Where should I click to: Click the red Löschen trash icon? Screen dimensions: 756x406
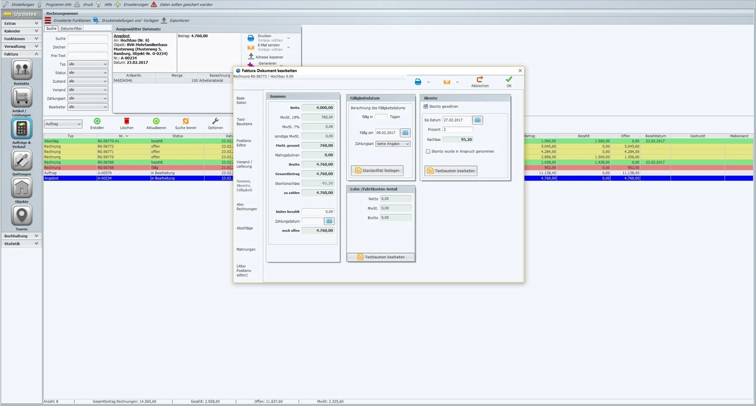click(127, 121)
